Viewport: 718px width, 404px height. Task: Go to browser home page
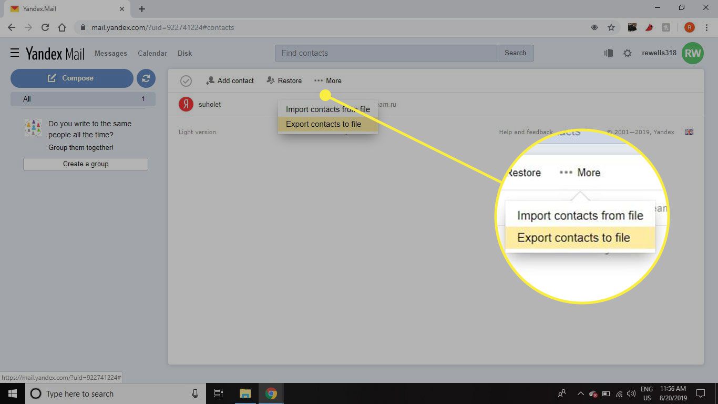[x=62, y=27]
